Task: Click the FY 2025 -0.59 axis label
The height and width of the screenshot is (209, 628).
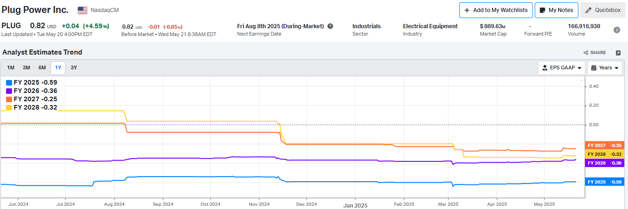Action: pos(605,182)
